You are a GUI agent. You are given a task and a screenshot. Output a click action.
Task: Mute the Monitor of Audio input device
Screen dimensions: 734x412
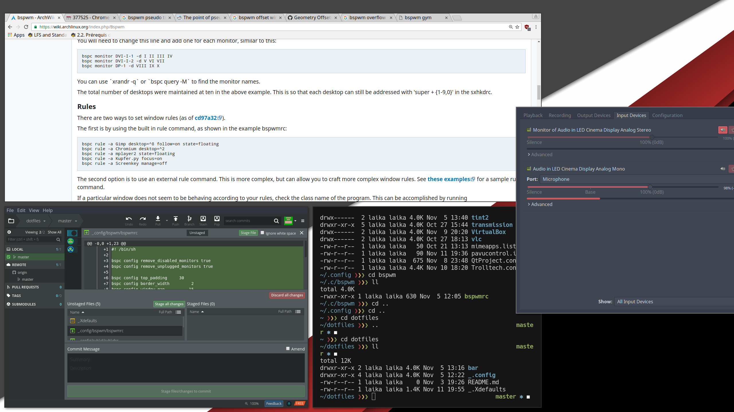pos(722,130)
